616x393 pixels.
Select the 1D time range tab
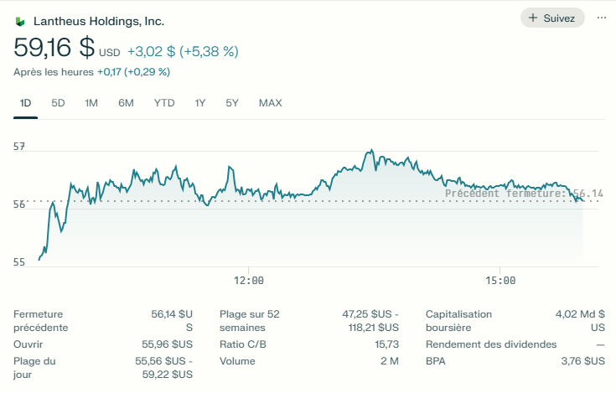point(25,103)
